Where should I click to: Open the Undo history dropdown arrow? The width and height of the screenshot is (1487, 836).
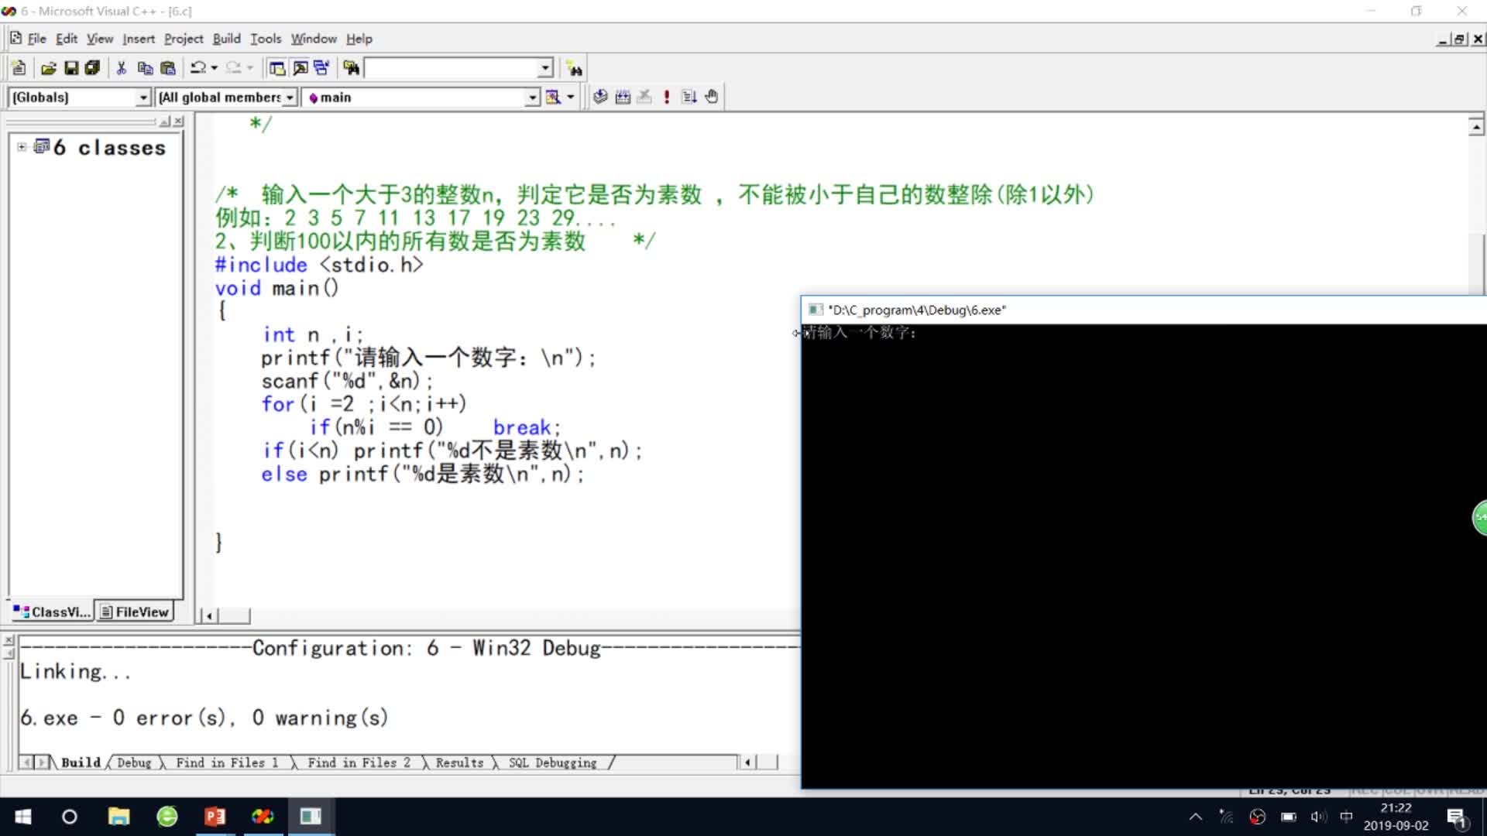point(215,69)
